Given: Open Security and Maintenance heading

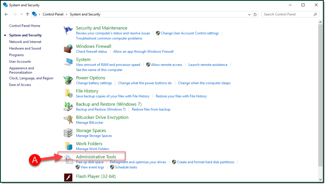Looking at the screenshot, I should (x=101, y=28).
